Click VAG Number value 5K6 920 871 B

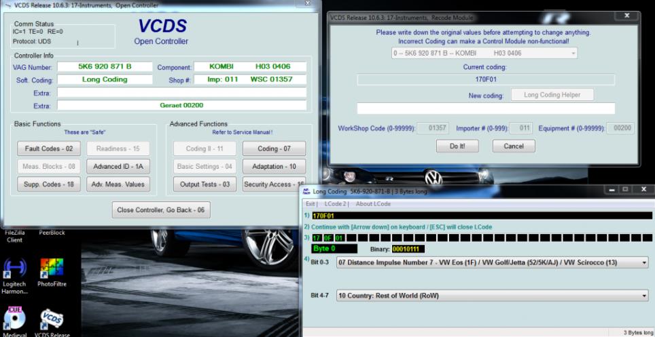105,66
